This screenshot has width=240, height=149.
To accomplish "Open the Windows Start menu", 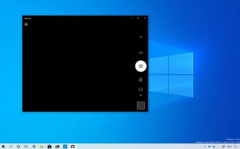I will (3, 147).
